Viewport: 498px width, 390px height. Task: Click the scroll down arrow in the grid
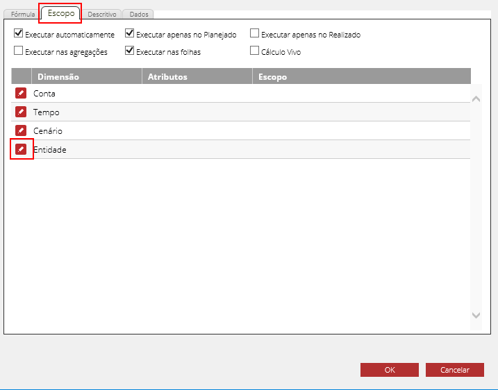tap(476, 315)
